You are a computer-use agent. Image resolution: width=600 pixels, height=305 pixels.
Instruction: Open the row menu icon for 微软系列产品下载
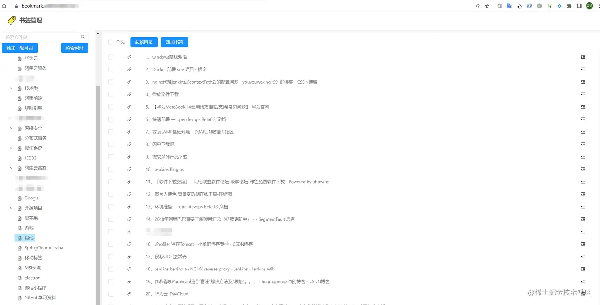tap(583, 157)
